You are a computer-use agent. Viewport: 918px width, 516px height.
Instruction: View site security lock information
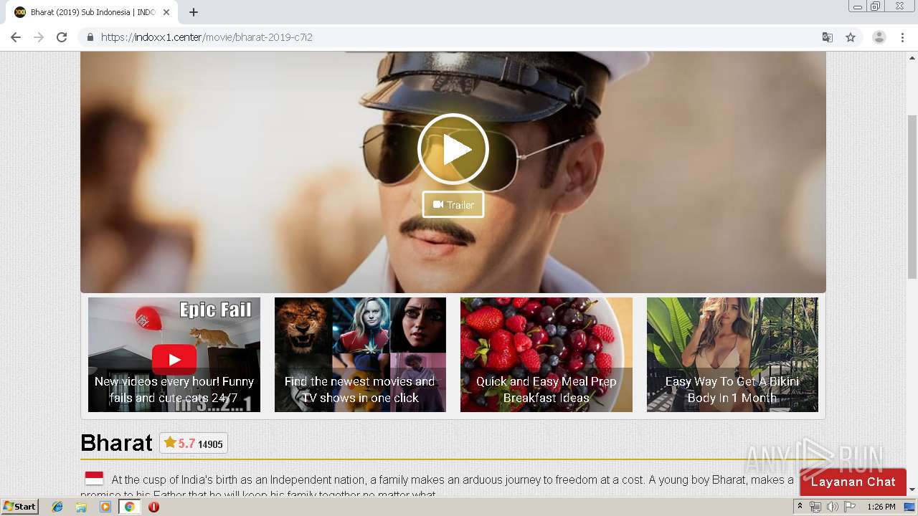(90, 37)
